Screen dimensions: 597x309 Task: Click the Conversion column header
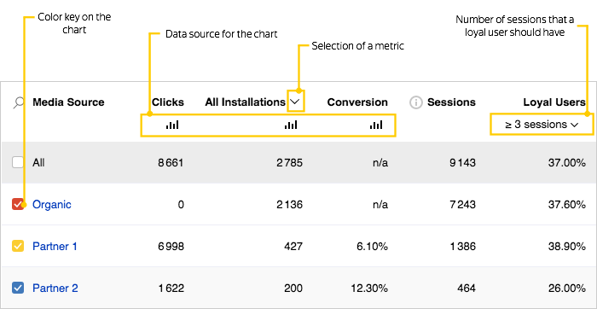(x=357, y=102)
